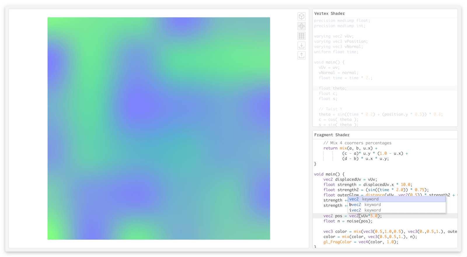Click 'varying vec3 vNormal;' declaration line

pos(338,47)
